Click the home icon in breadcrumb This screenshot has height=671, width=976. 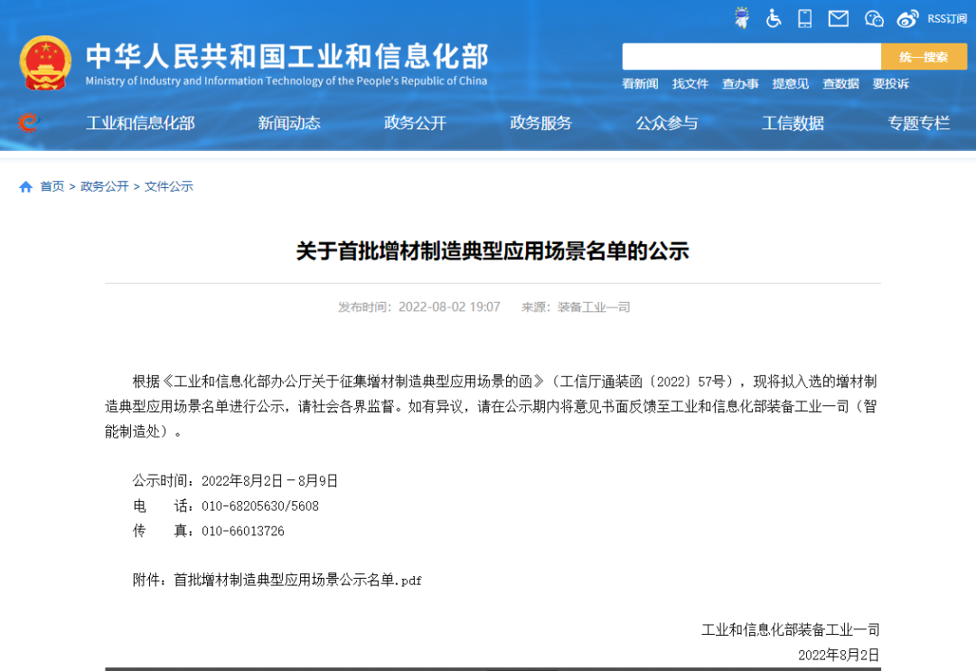point(25,186)
